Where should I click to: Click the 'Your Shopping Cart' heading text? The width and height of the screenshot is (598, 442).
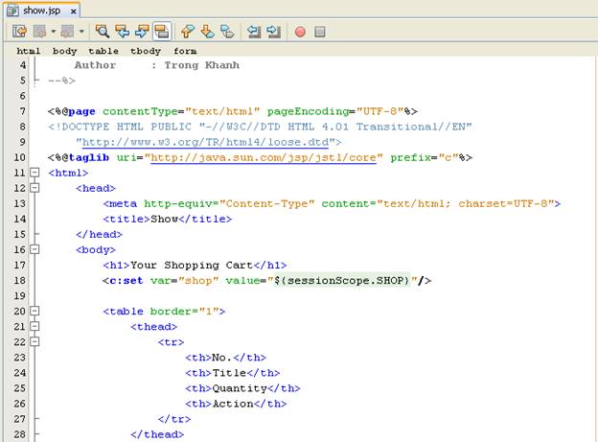[192, 265]
